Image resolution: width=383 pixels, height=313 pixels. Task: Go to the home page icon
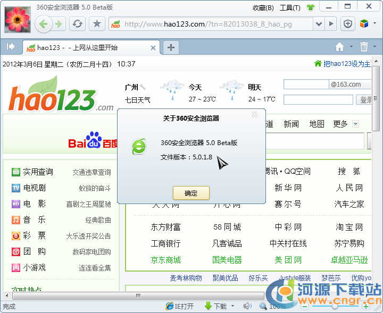[x=339, y=47]
